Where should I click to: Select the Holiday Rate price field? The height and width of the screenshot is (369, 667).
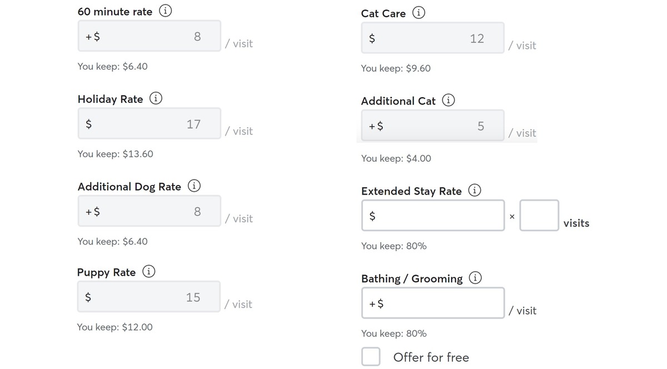(149, 123)
